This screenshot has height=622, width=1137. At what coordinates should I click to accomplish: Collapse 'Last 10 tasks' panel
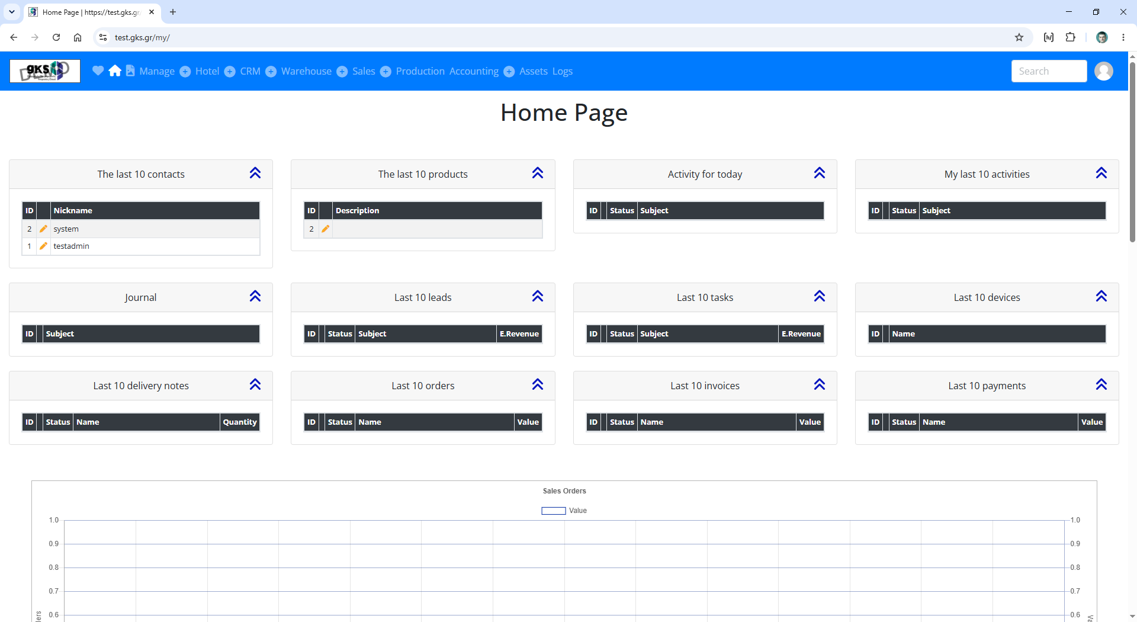click(820, 296)
